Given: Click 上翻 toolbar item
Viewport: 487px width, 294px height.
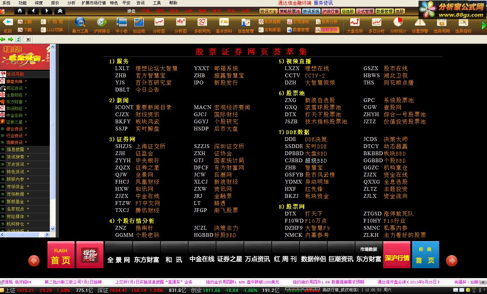Looking at the screenshot, I should tap(25, 21).
